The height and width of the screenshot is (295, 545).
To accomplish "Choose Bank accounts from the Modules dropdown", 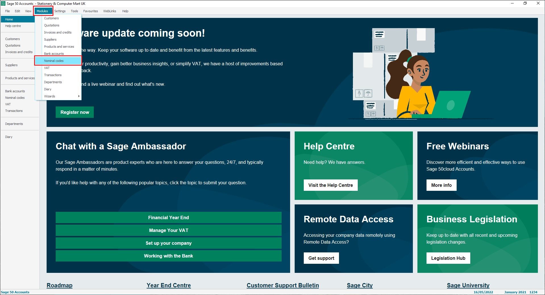I will pos(54,54).
